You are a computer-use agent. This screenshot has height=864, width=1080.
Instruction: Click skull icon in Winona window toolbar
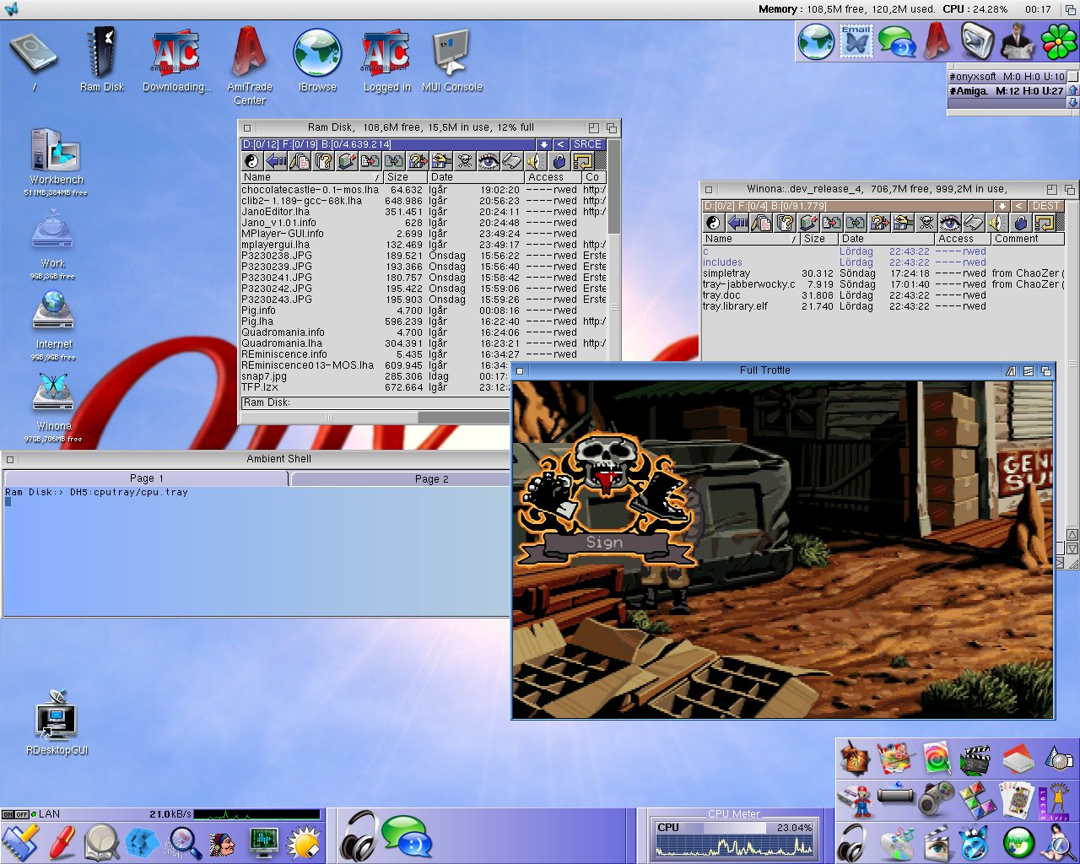point(926,223)
